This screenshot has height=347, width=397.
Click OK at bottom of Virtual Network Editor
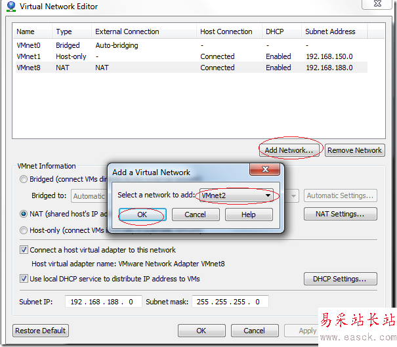[x=201, y=331]
